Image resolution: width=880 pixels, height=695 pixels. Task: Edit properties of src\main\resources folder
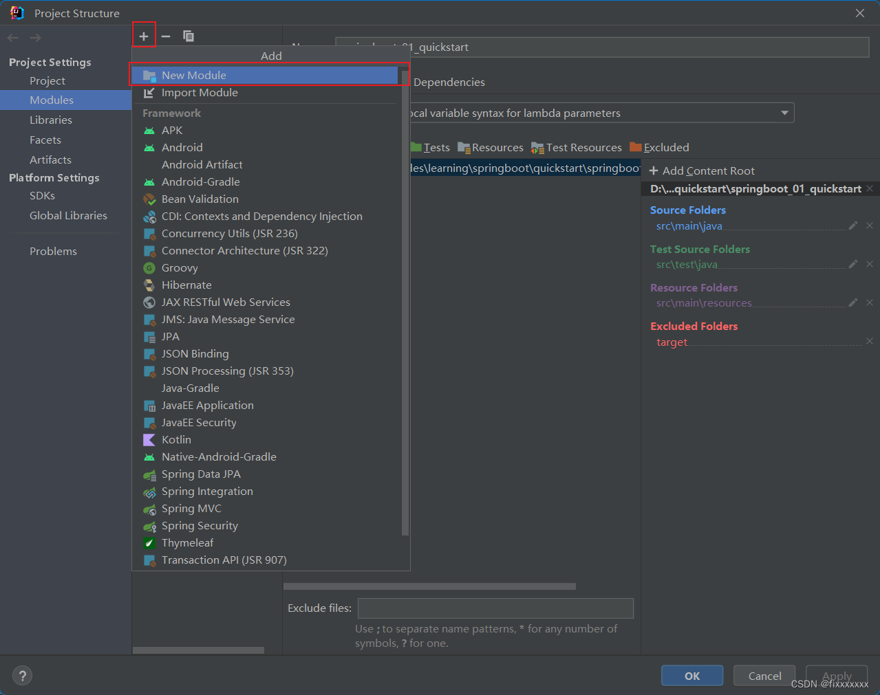(853, 302)
